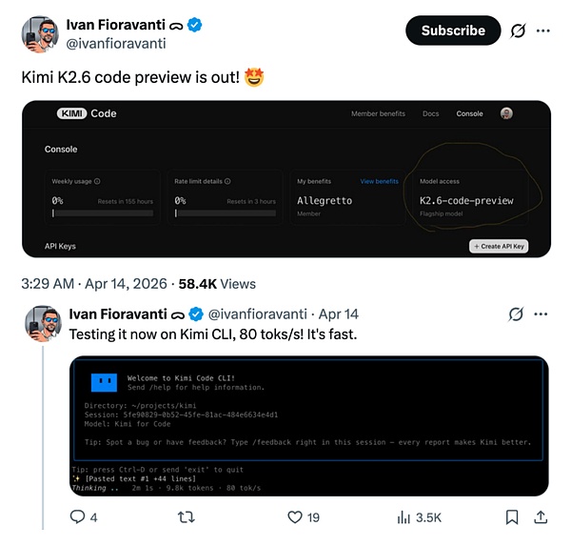Viewport: 571px width, 546px height.
Task: Click the 3:29 AM Apr 14, 2026 timestamp
Action: point(96,283)
